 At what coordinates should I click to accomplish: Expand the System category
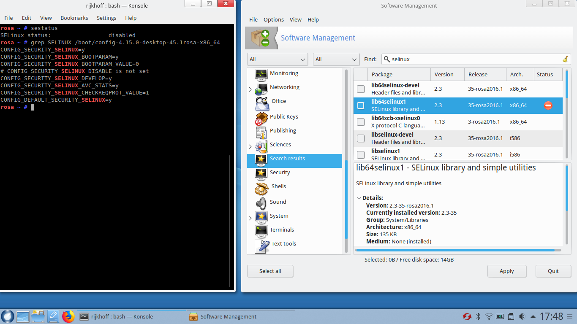tap(250, 218)
